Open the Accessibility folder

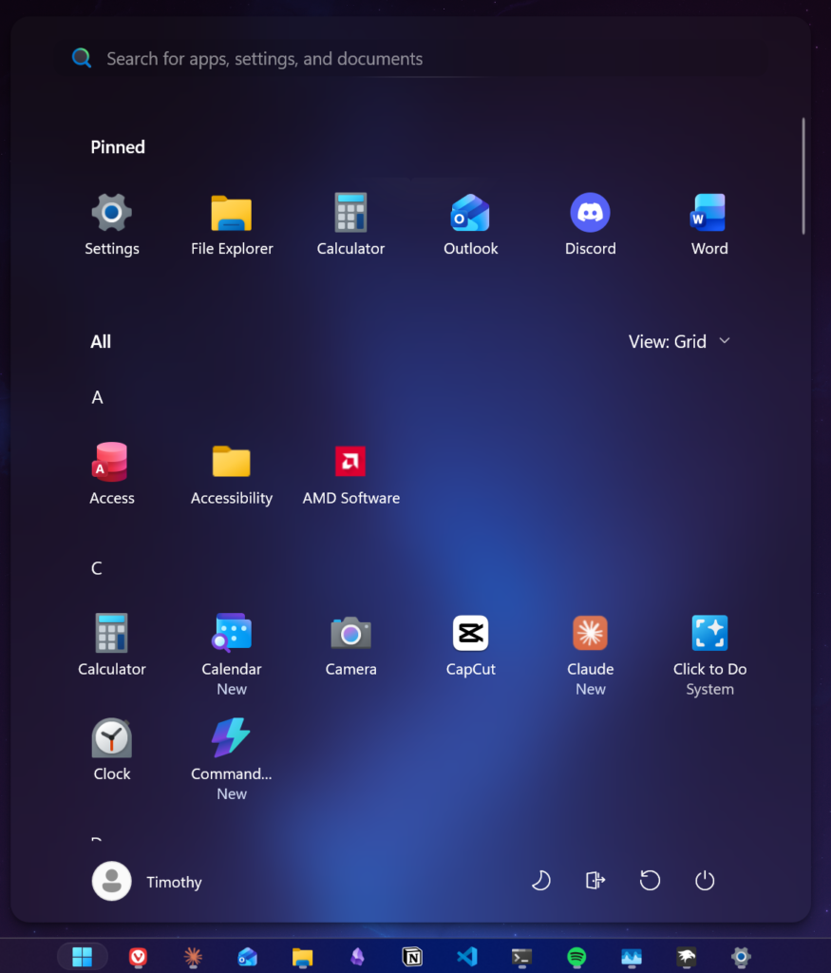coord(232,474)
